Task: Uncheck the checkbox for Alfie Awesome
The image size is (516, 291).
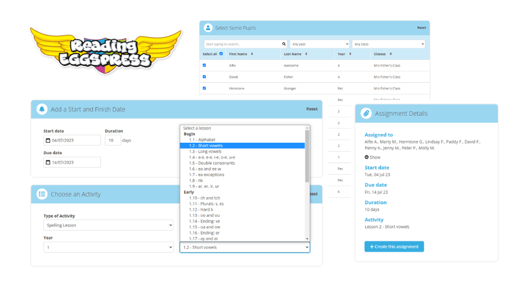Action: [x=204, y=65]
